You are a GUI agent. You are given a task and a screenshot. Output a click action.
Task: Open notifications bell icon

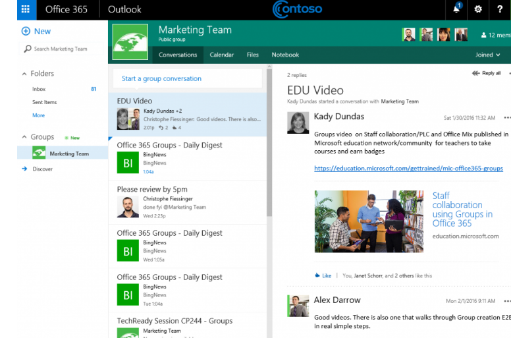(456, 9)
